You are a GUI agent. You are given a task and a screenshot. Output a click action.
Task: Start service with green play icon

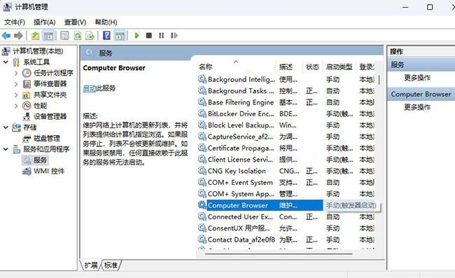pos(136,36)
